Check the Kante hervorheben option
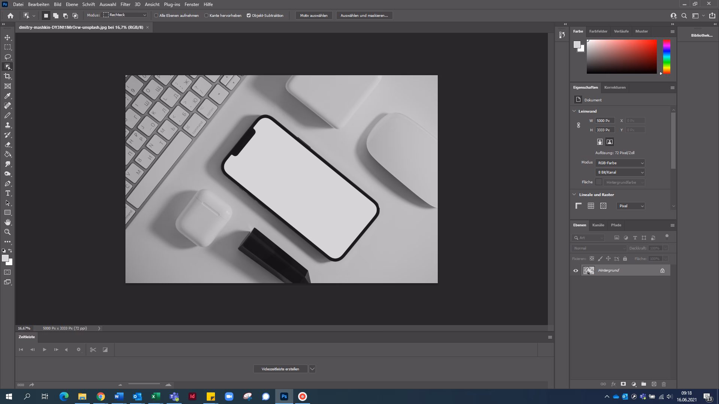Screen dimensions: 719x404 (x=207, y=15)
